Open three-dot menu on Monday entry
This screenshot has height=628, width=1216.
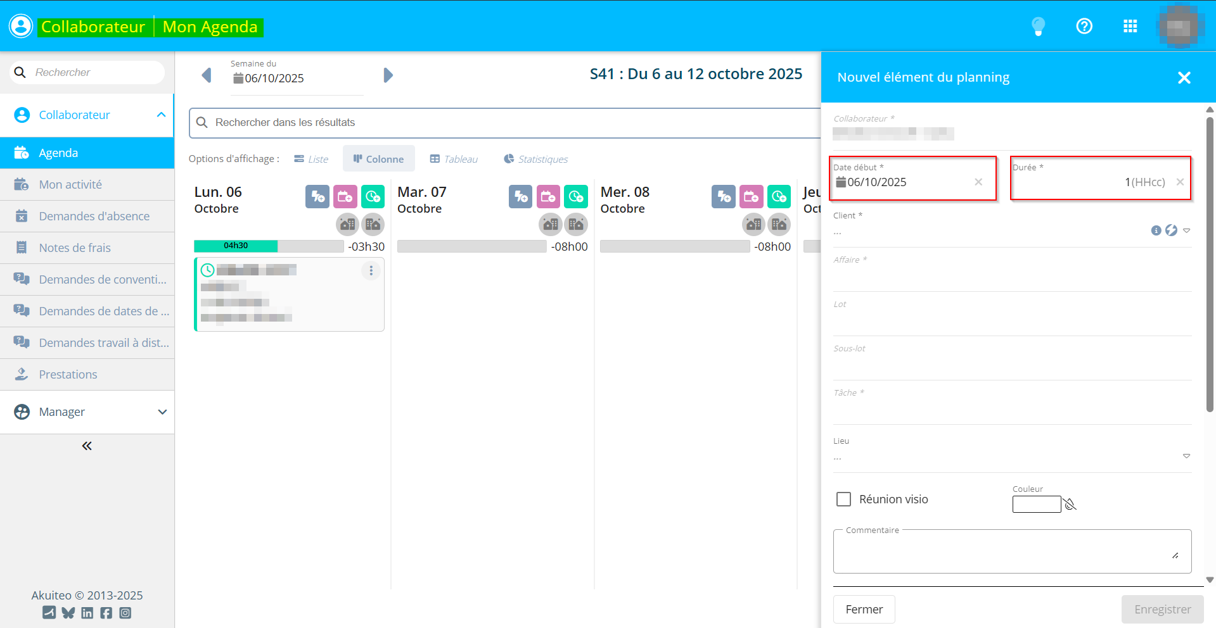coord(371,271)
